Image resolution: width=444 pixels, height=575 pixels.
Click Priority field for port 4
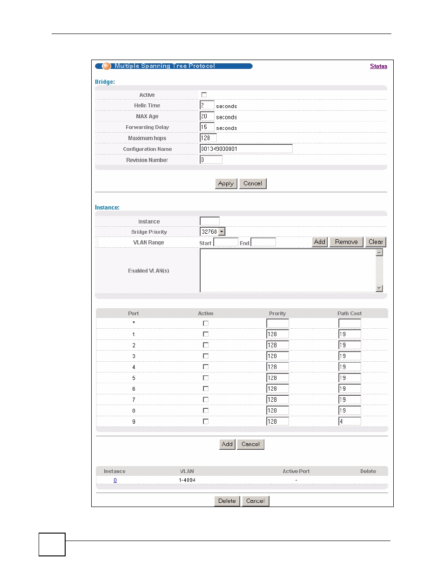click(x=277, y=367)
